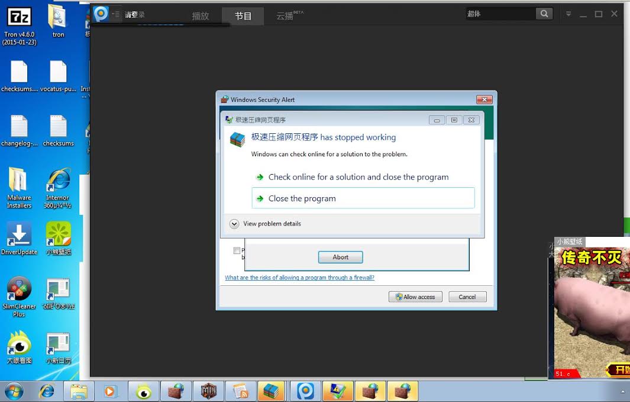The image size is (630, 402).
Task: Launch the PPTV icon in the taskbar
Action: (x=305, y=391)
